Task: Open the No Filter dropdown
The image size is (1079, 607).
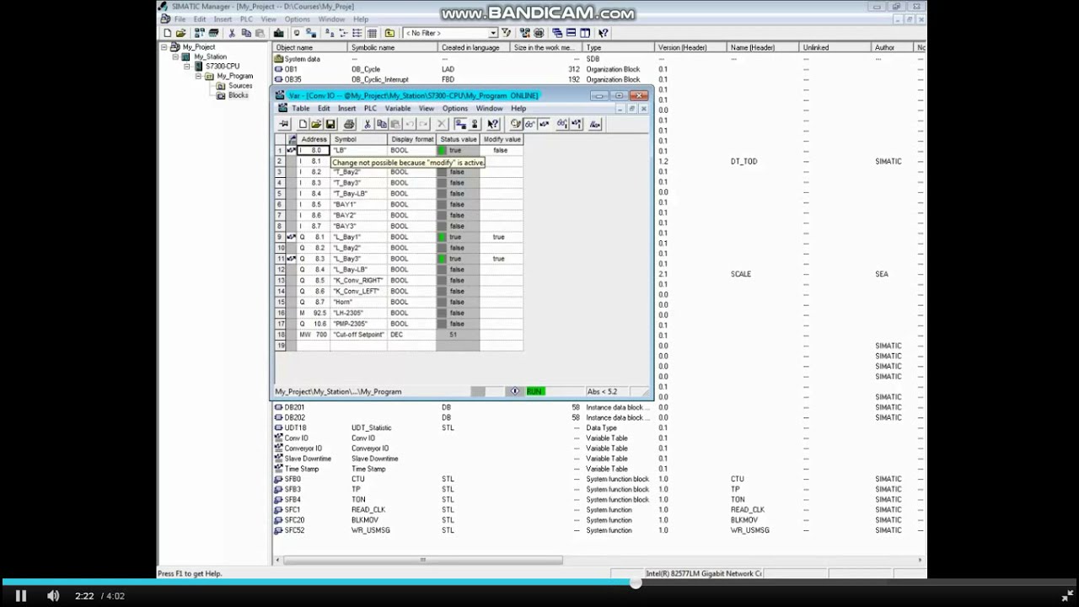Action: click(x=493, y=33)
